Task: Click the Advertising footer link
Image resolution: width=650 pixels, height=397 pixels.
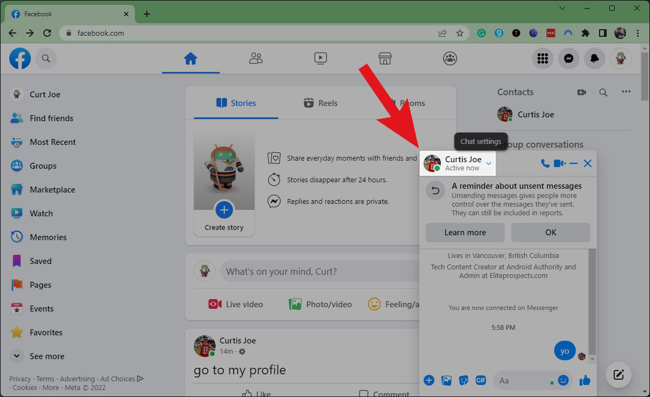Action: point(77,379)
